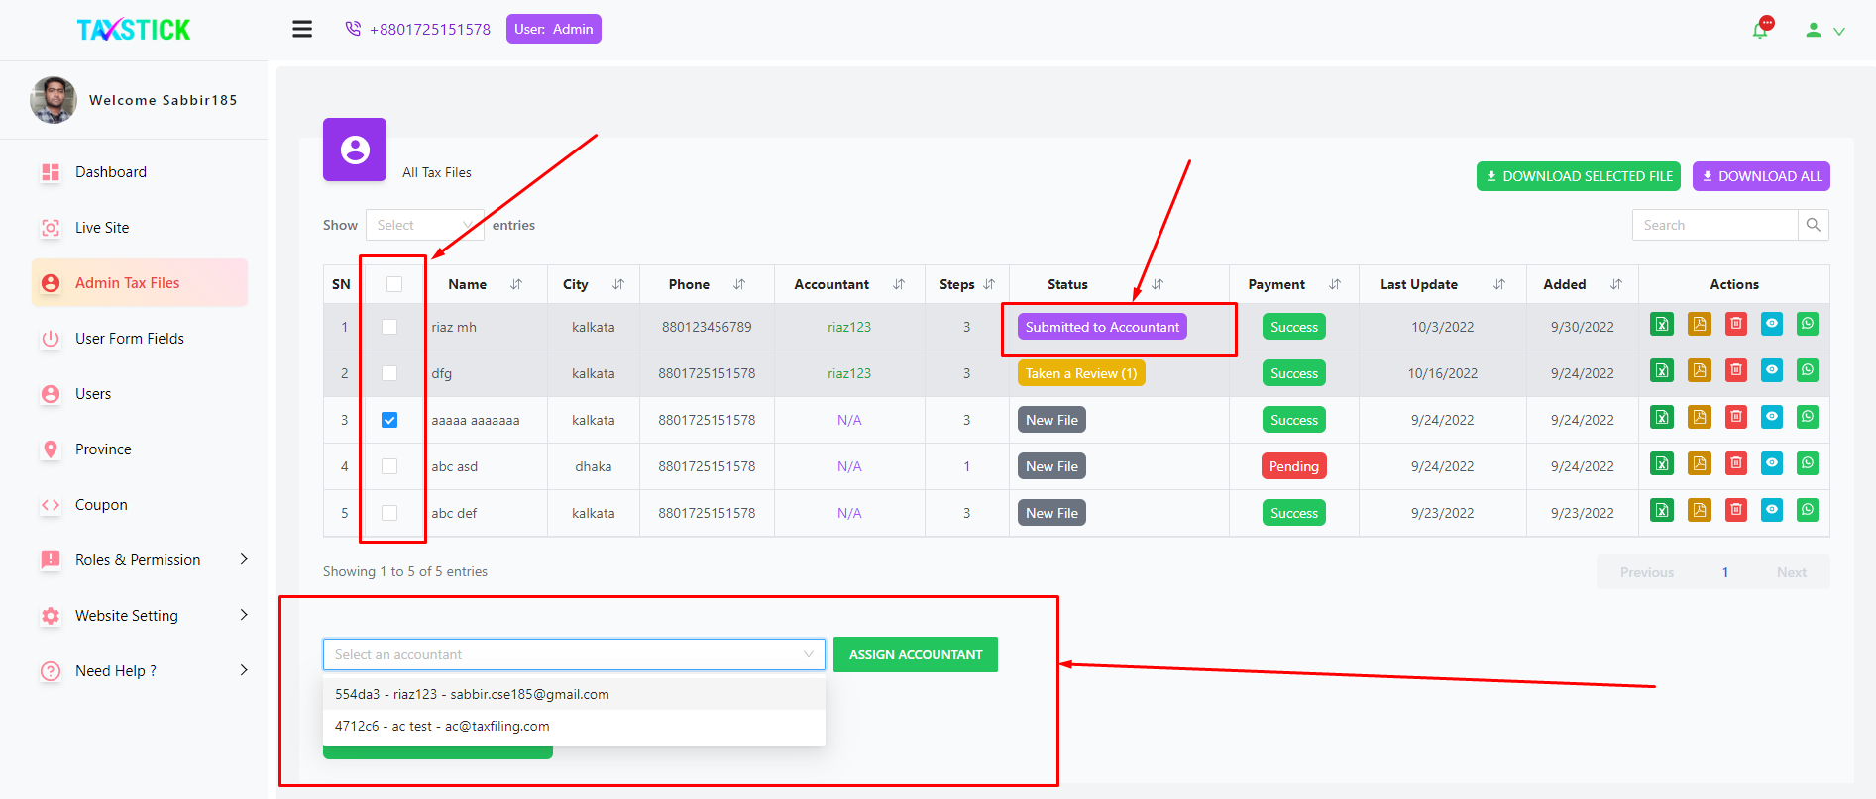Click the phone number +8801725151578

[x=429, y=29]
